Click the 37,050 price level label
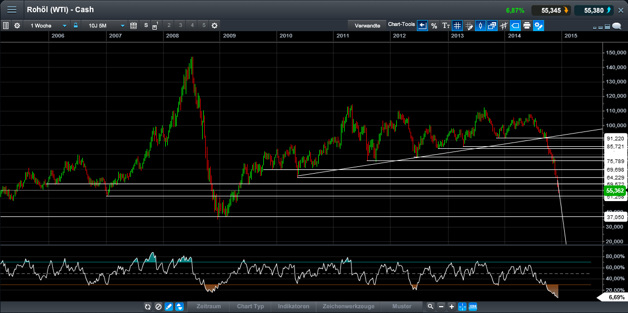Image resolution: width=628 pixels, height=313 pixels. click(615, 217)
